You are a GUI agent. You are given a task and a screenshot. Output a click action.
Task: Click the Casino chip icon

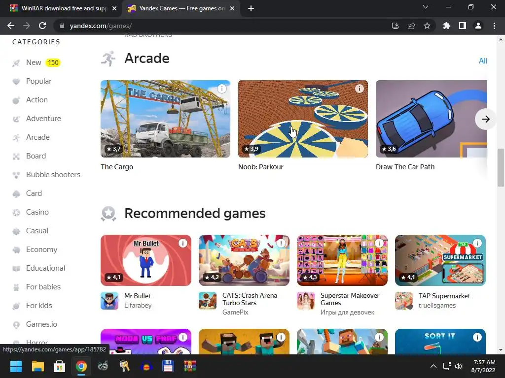16,213
